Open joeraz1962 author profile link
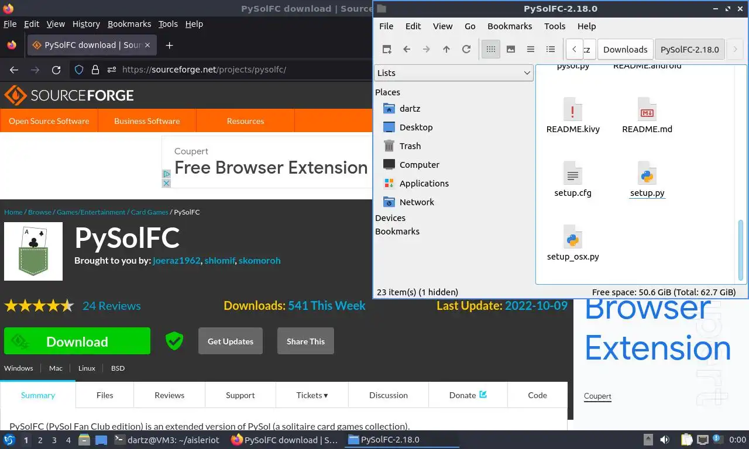The width and height of the screenshot is (749, 449). pyautogui.click(x=177, y=260)
